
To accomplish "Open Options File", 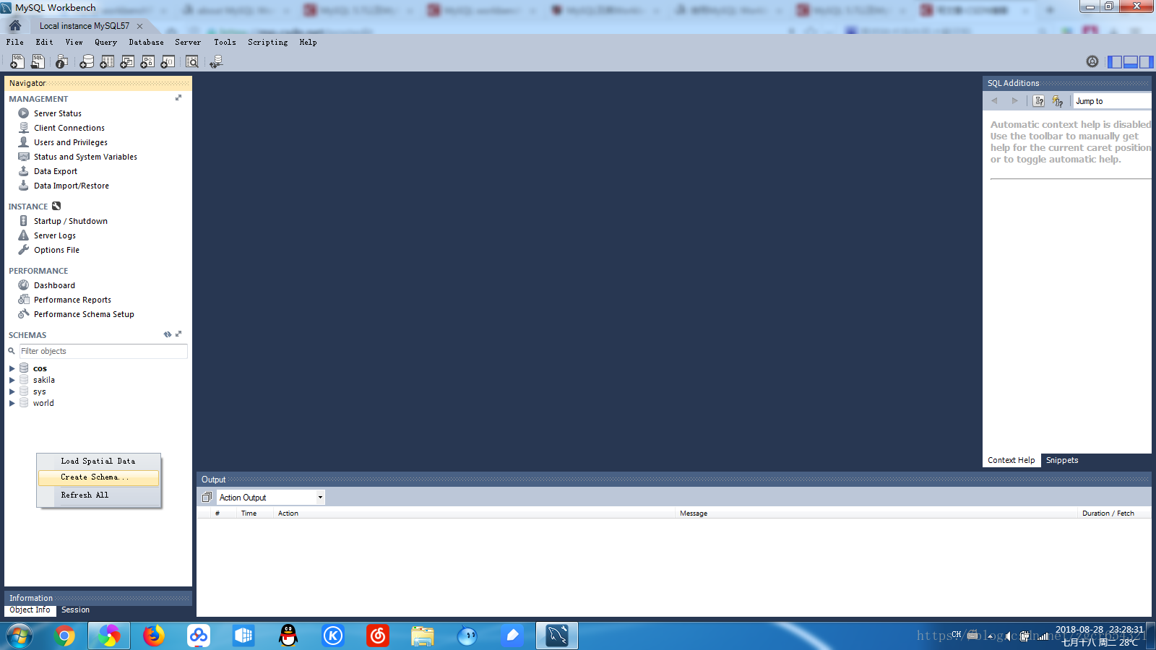I will point(56,250).
